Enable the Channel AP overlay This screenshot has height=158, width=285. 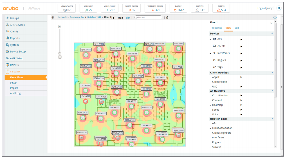click(217, 100)
